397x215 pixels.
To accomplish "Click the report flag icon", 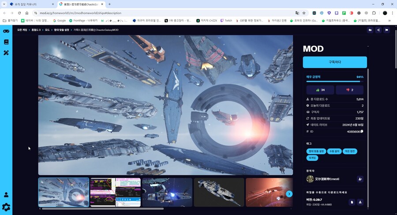I will [x=386, y=30].
